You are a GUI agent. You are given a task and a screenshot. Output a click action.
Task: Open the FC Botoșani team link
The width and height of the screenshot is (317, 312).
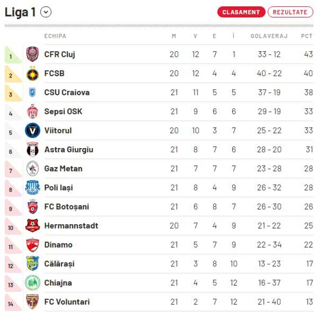coord(67,207)
